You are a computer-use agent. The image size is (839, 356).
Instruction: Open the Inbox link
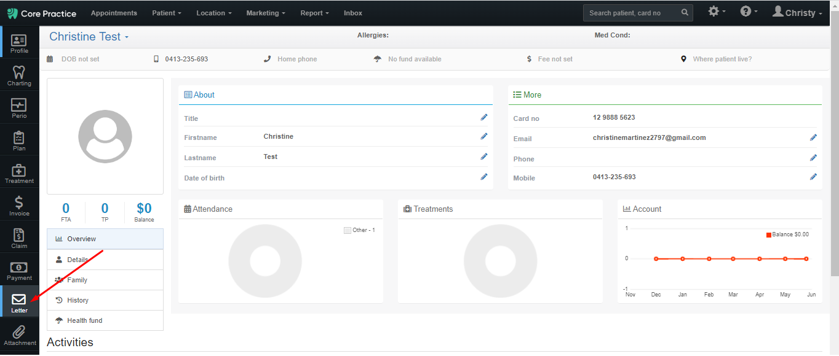353,13
